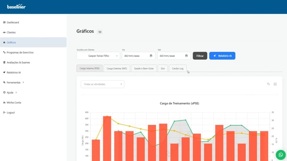Generate report with Relatório IA button
The height and width of the screenshot is (161, 287).
click(222, 55)
